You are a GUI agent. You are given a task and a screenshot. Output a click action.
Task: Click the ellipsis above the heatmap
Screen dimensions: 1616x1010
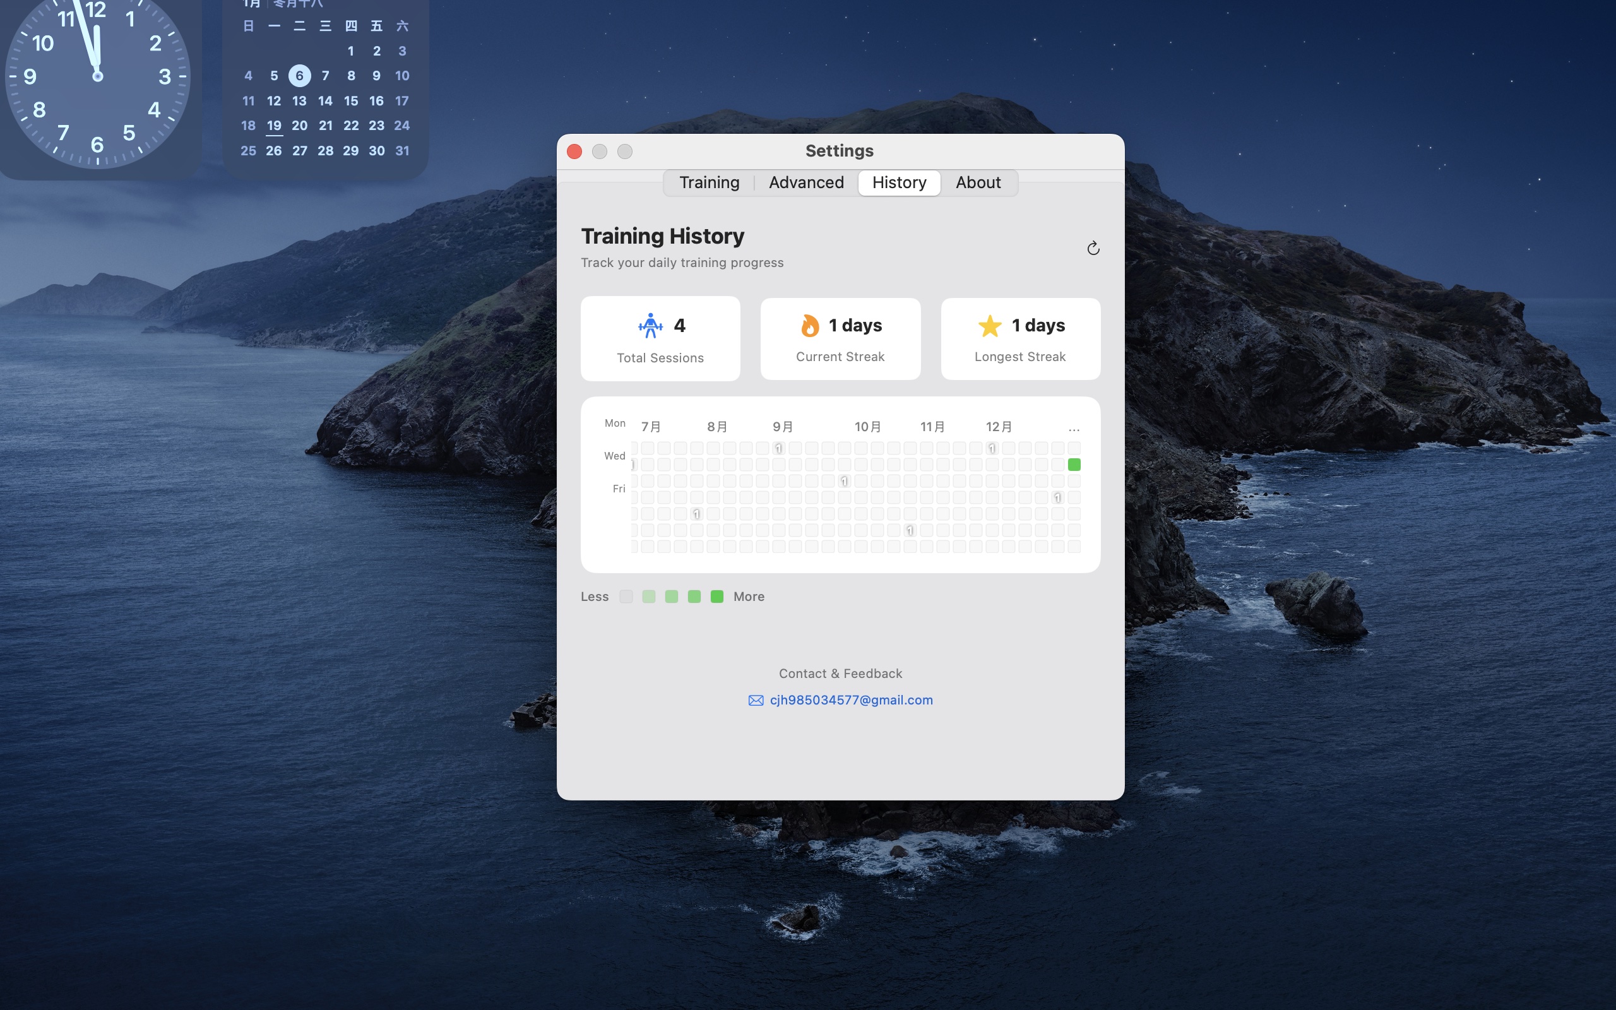(1074, 429)
